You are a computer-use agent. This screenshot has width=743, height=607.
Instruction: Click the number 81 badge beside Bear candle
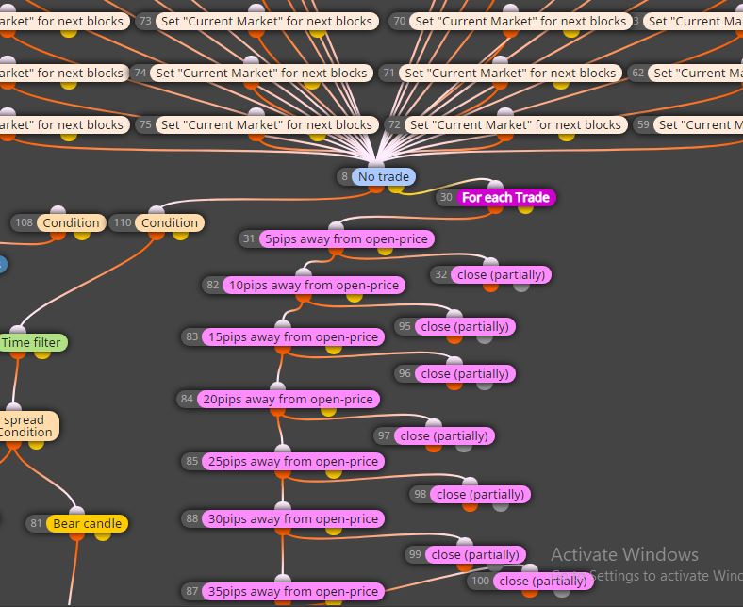[36, 524]
